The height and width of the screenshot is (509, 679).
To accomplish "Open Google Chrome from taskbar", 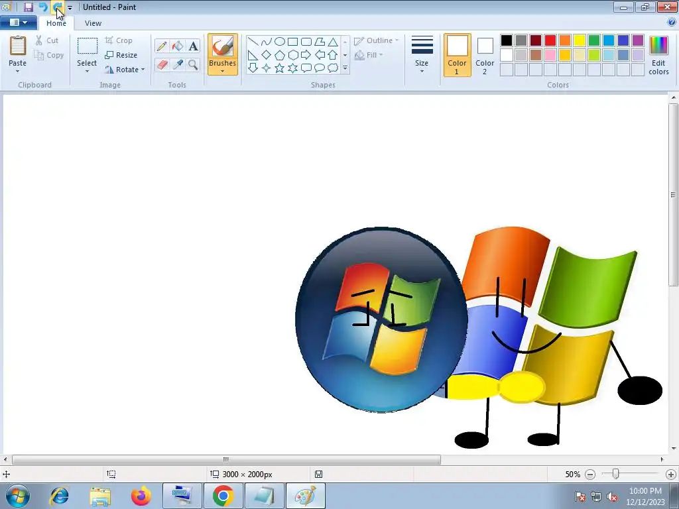I will coord(223,496).
